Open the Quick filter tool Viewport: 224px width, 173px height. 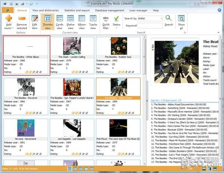click(x=106, y=22)
